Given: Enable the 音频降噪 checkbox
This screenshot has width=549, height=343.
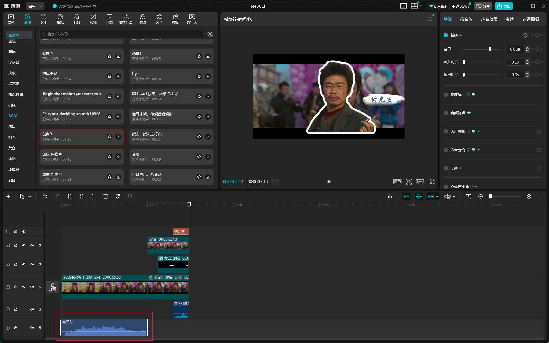Looking at the screenshot, I should [446, 113].
